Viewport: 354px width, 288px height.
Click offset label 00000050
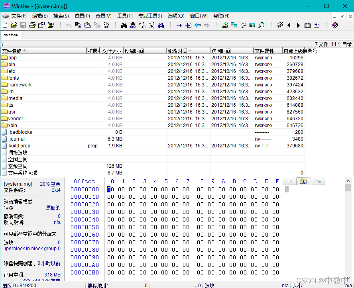point(85,227)
